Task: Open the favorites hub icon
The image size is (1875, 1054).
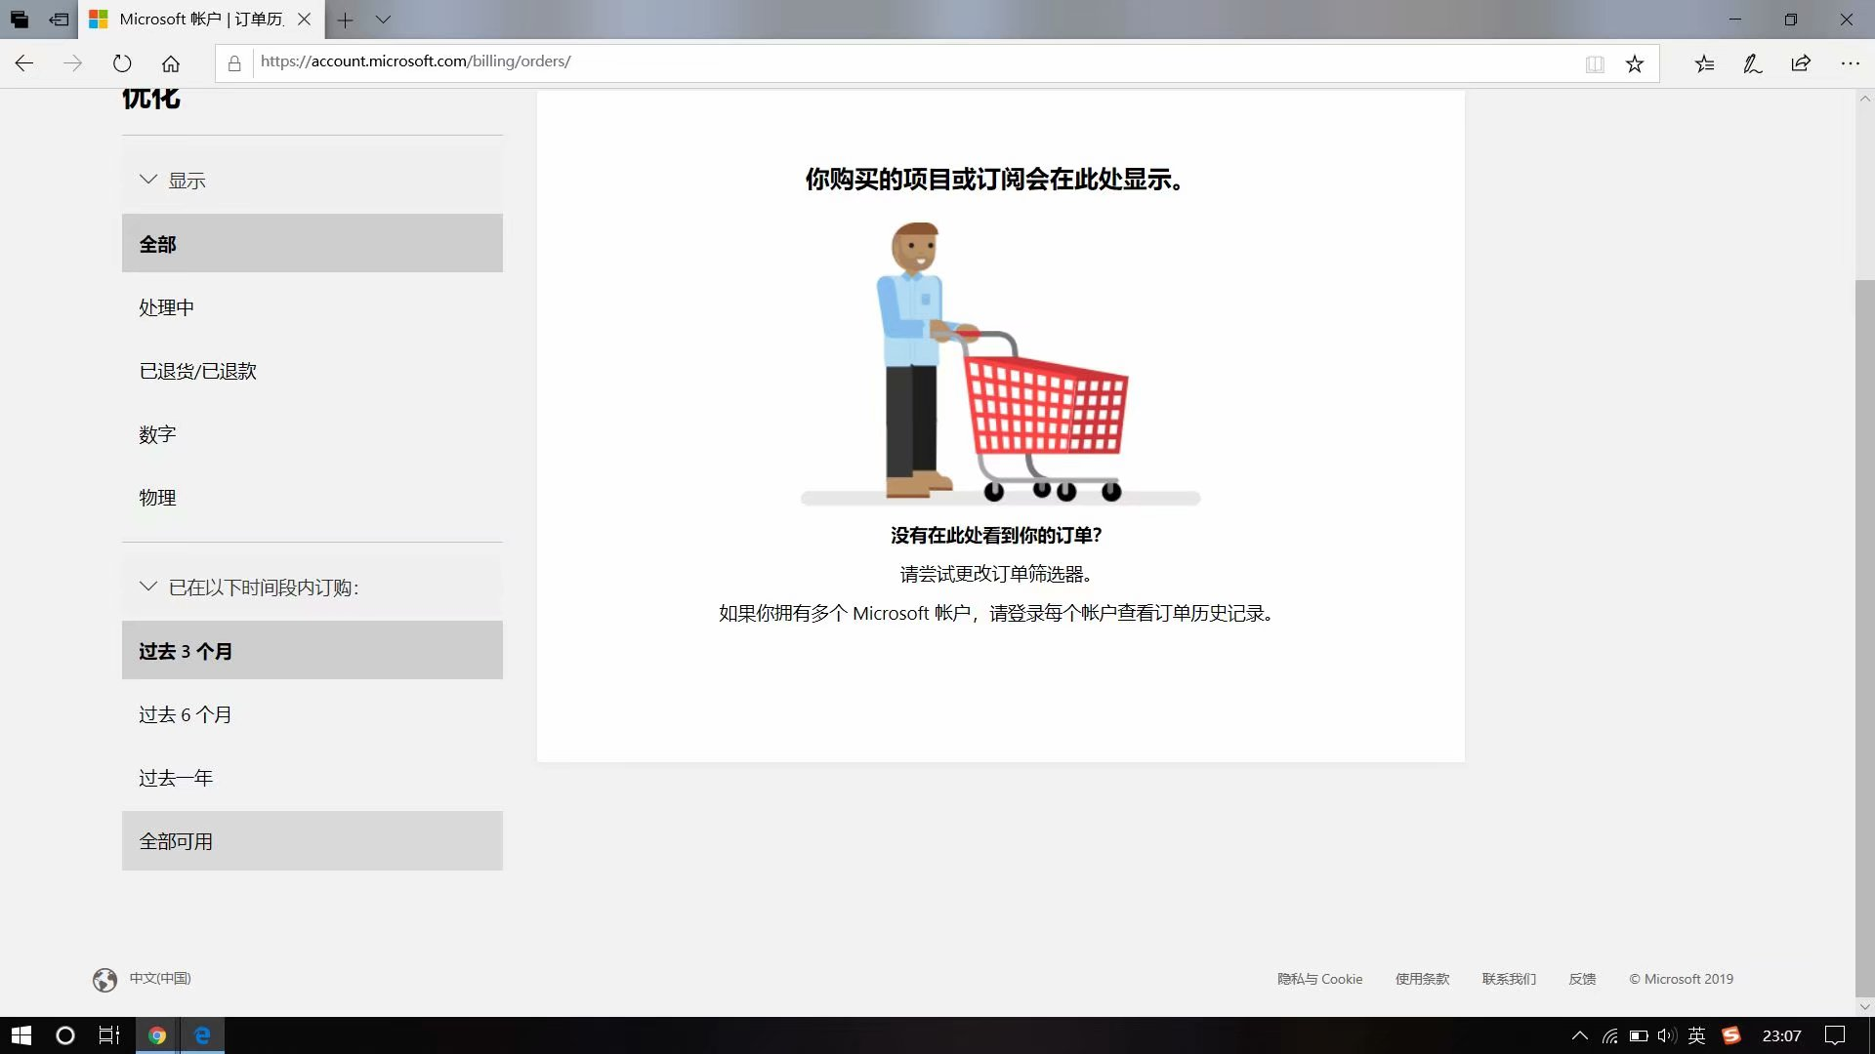Action: pos(1704,64)
